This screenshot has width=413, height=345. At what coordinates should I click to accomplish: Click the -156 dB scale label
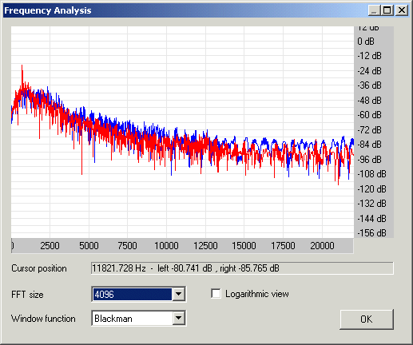click(371, 233)
